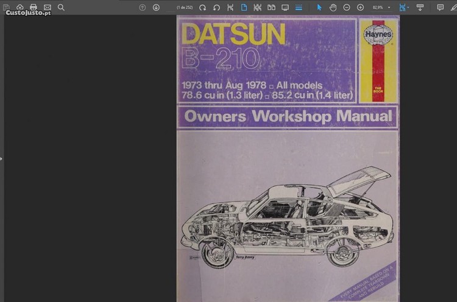
Task: Toggle two-page side-by-side view
Action: [x=271, y=7]
